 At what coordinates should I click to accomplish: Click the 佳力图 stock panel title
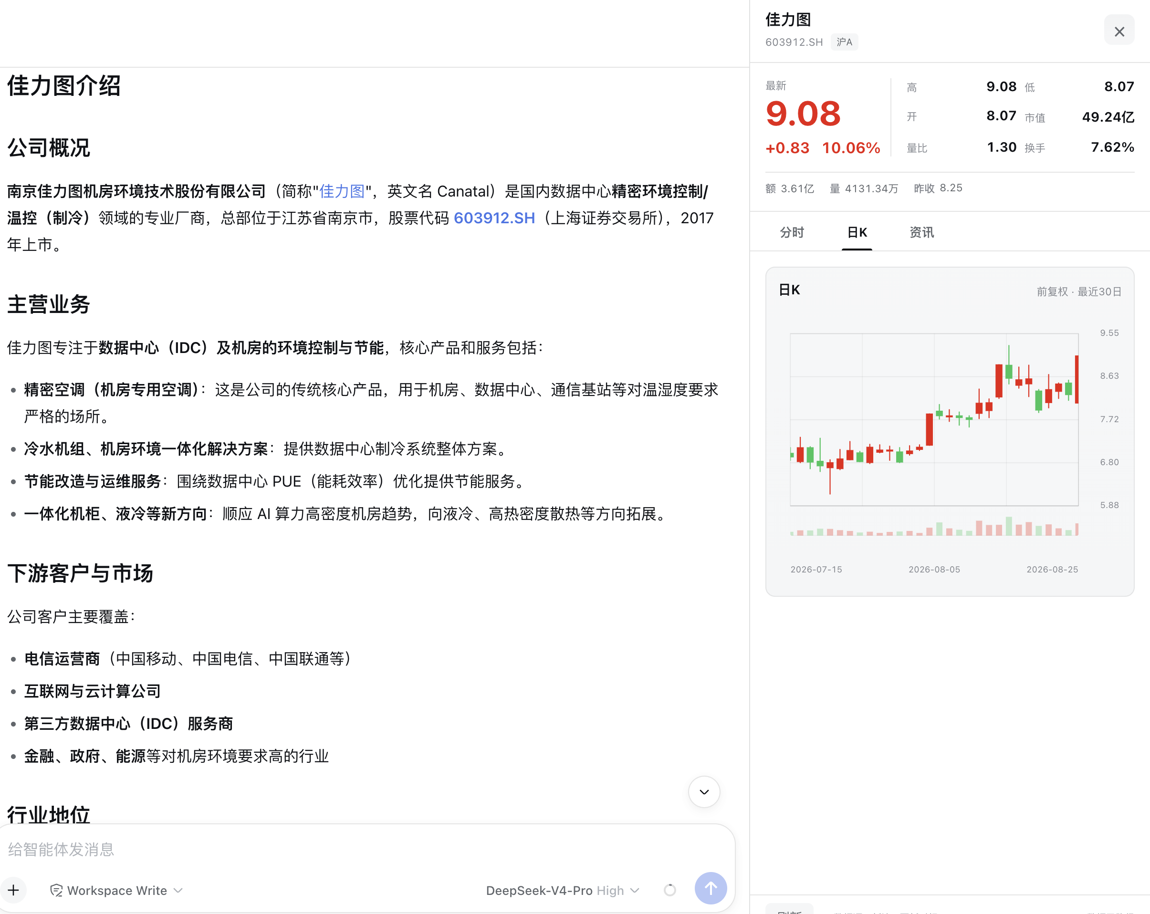click(788, 20)
